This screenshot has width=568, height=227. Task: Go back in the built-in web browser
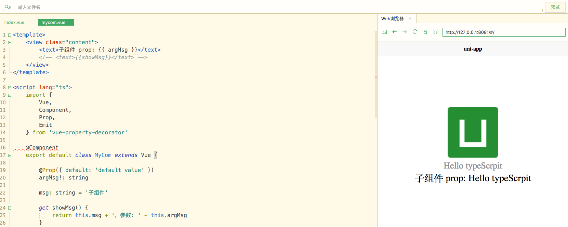coord(395,32)
